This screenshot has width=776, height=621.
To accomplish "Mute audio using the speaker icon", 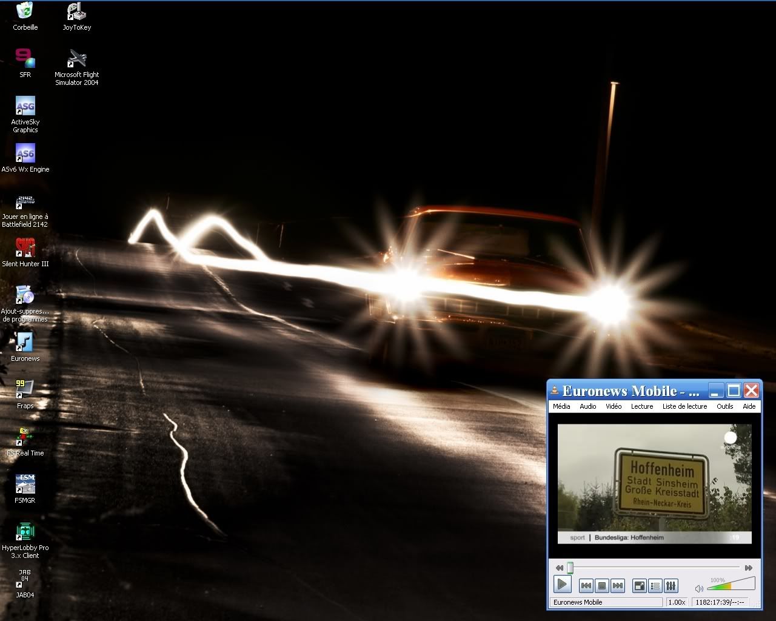I will click(x=698, y=588).
